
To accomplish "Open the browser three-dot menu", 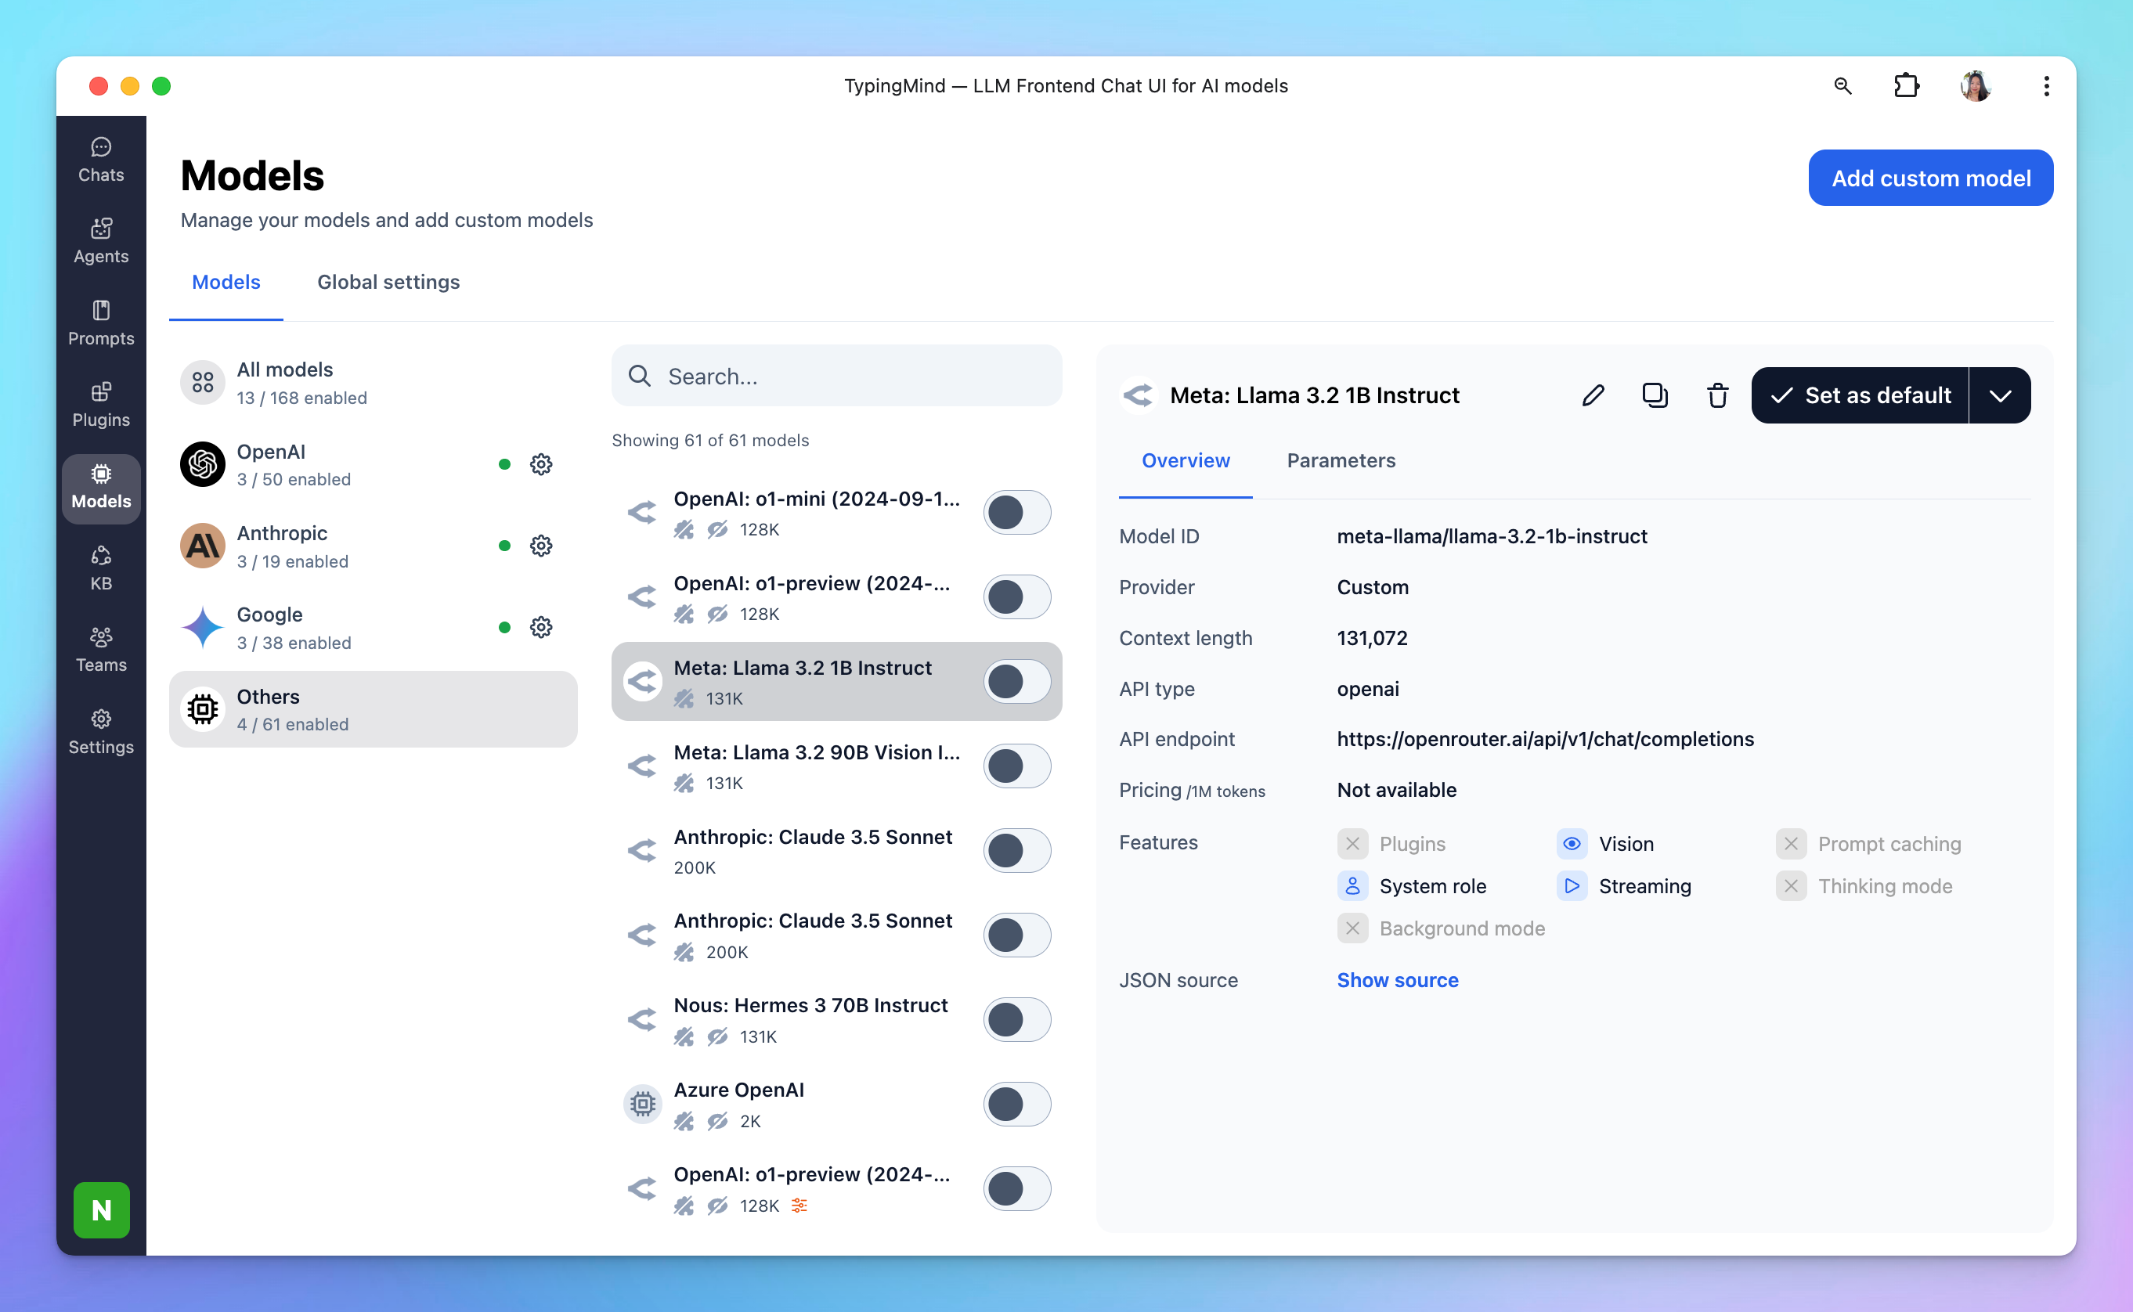I will [2046, 86].
